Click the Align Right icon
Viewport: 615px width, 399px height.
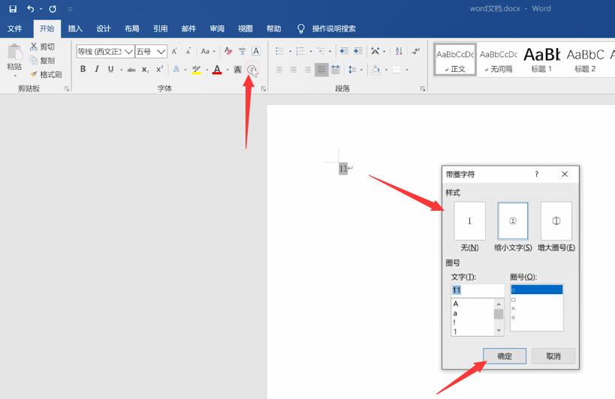click(x=308, y=70)
